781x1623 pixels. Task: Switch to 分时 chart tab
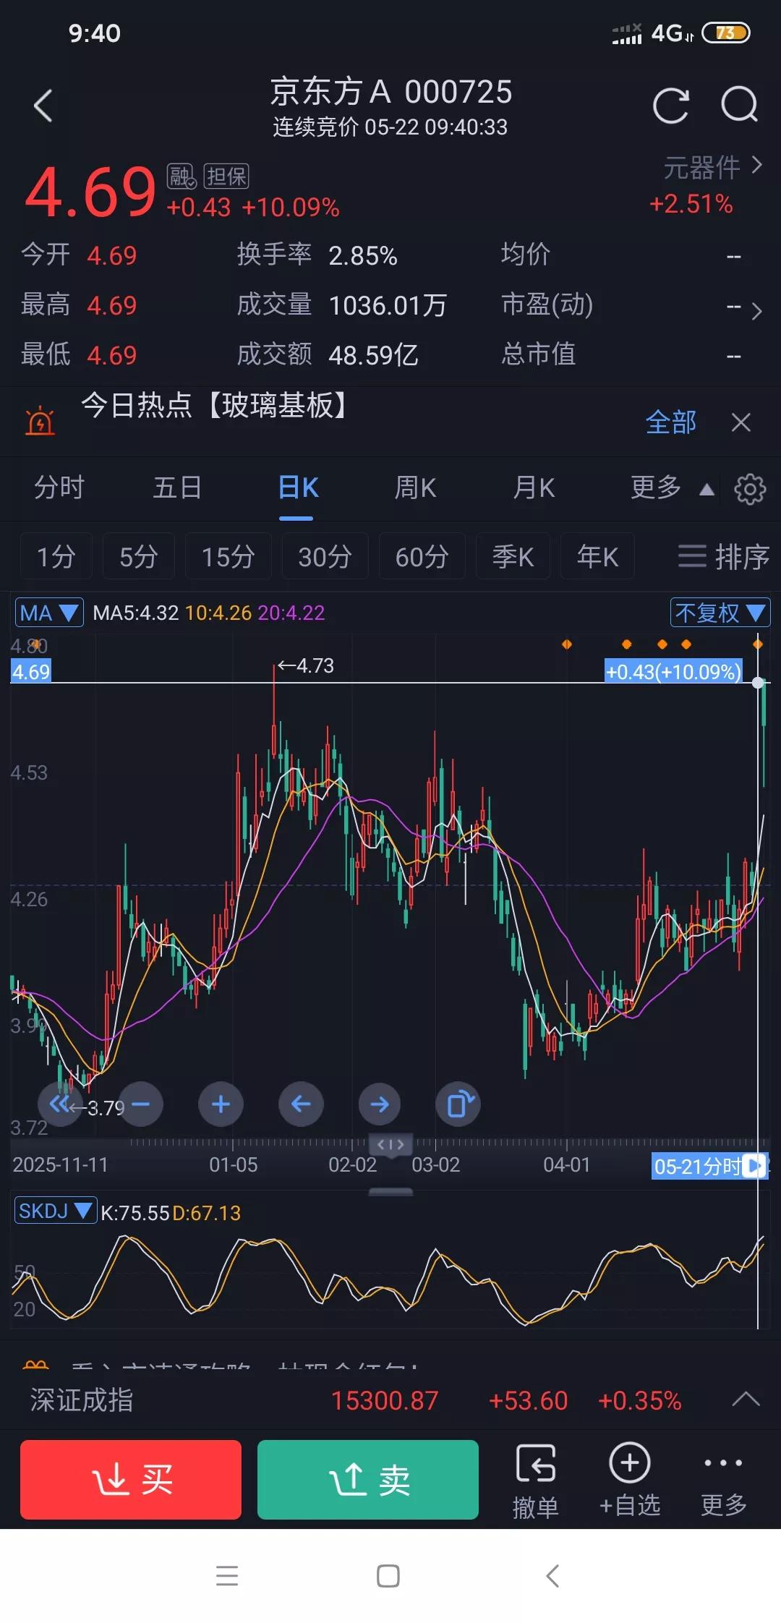(59, 487)
